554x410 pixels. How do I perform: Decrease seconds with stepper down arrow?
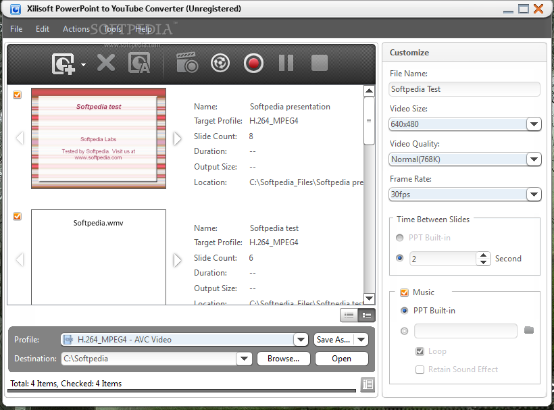[483, 262]
